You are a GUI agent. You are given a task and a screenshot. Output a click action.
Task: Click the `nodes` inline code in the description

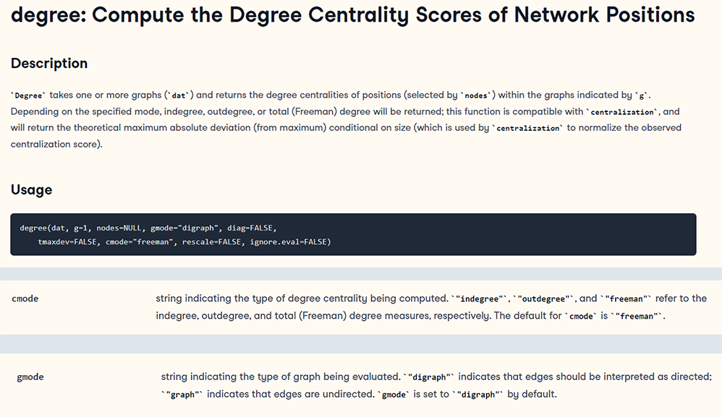coord(475,95)
